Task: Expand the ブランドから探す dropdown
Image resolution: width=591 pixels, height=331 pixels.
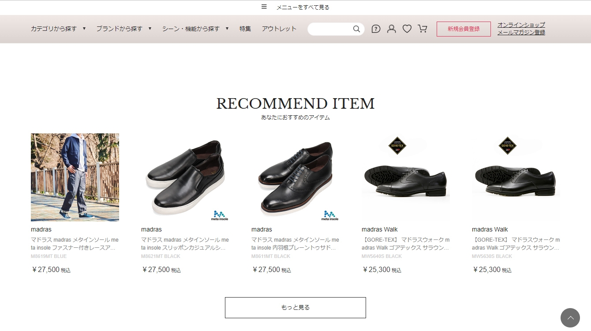Action: (x=124, y=29)
